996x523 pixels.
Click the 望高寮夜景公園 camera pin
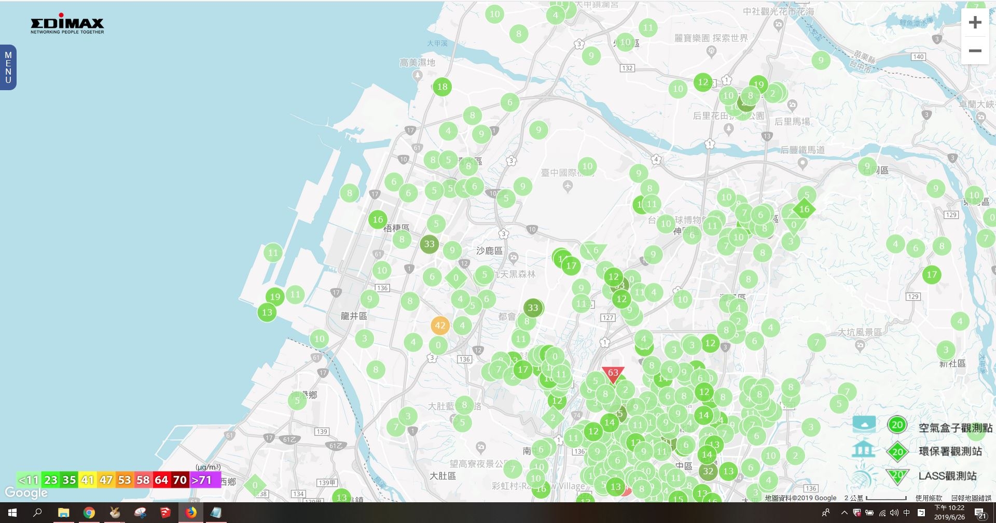(x=481, y=447)
